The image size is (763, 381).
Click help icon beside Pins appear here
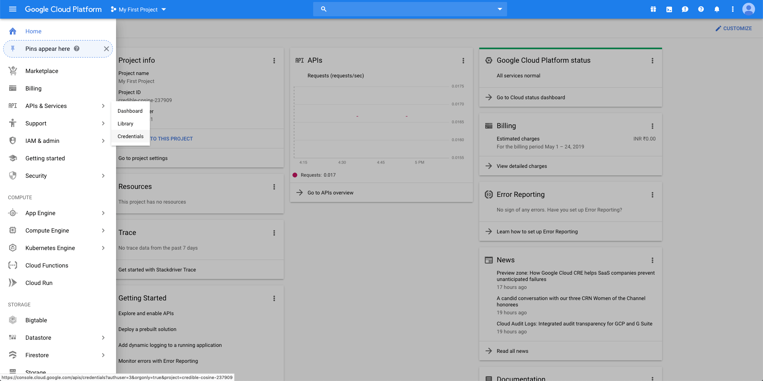[77, 48]
